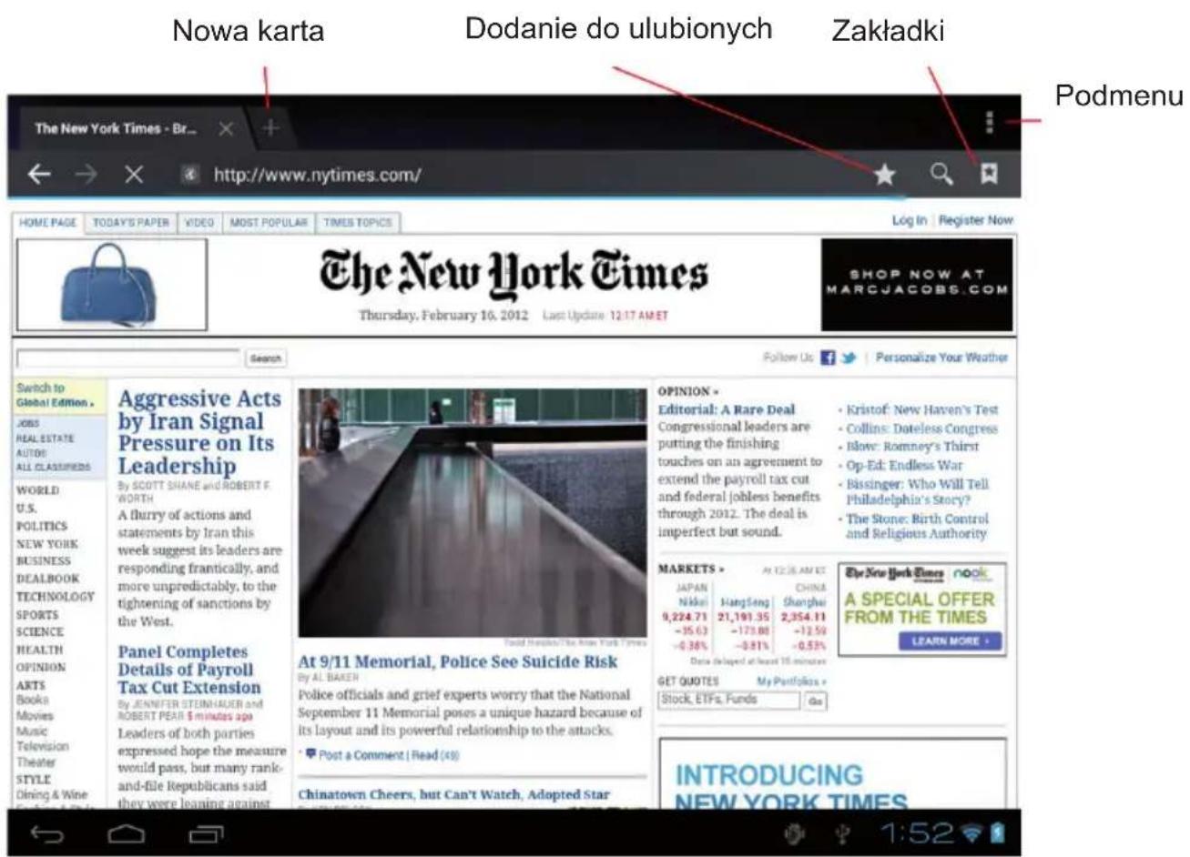Click The New York Times masthead logo
Image resolution: width=1190 pixels, height=857 pixels.
(x=514, y=275)
